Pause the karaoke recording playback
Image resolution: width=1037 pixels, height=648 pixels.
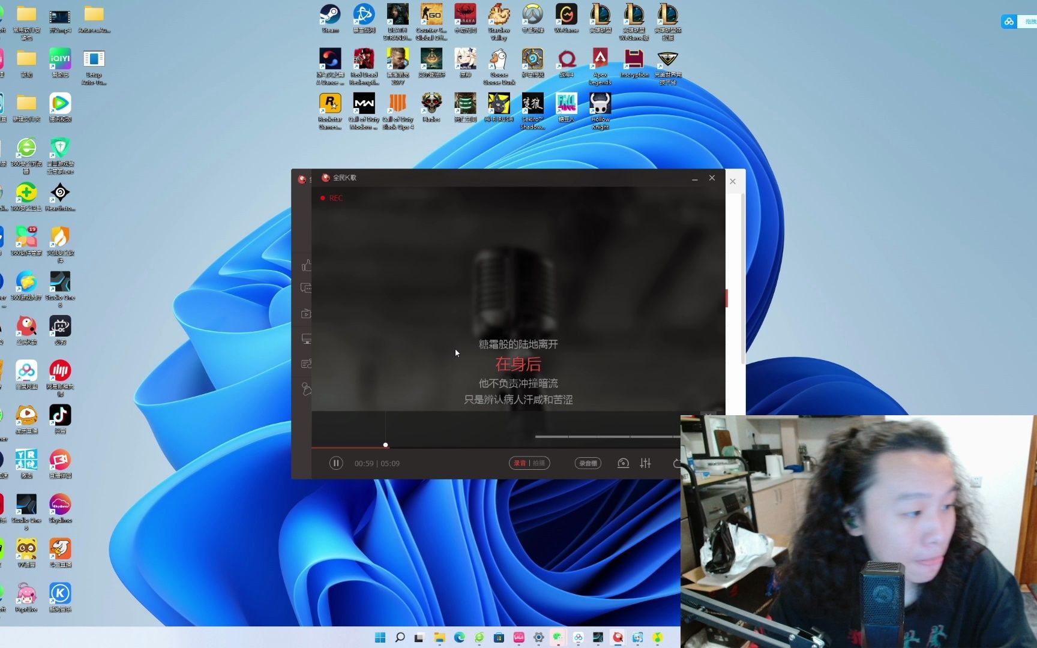point(336,463)
